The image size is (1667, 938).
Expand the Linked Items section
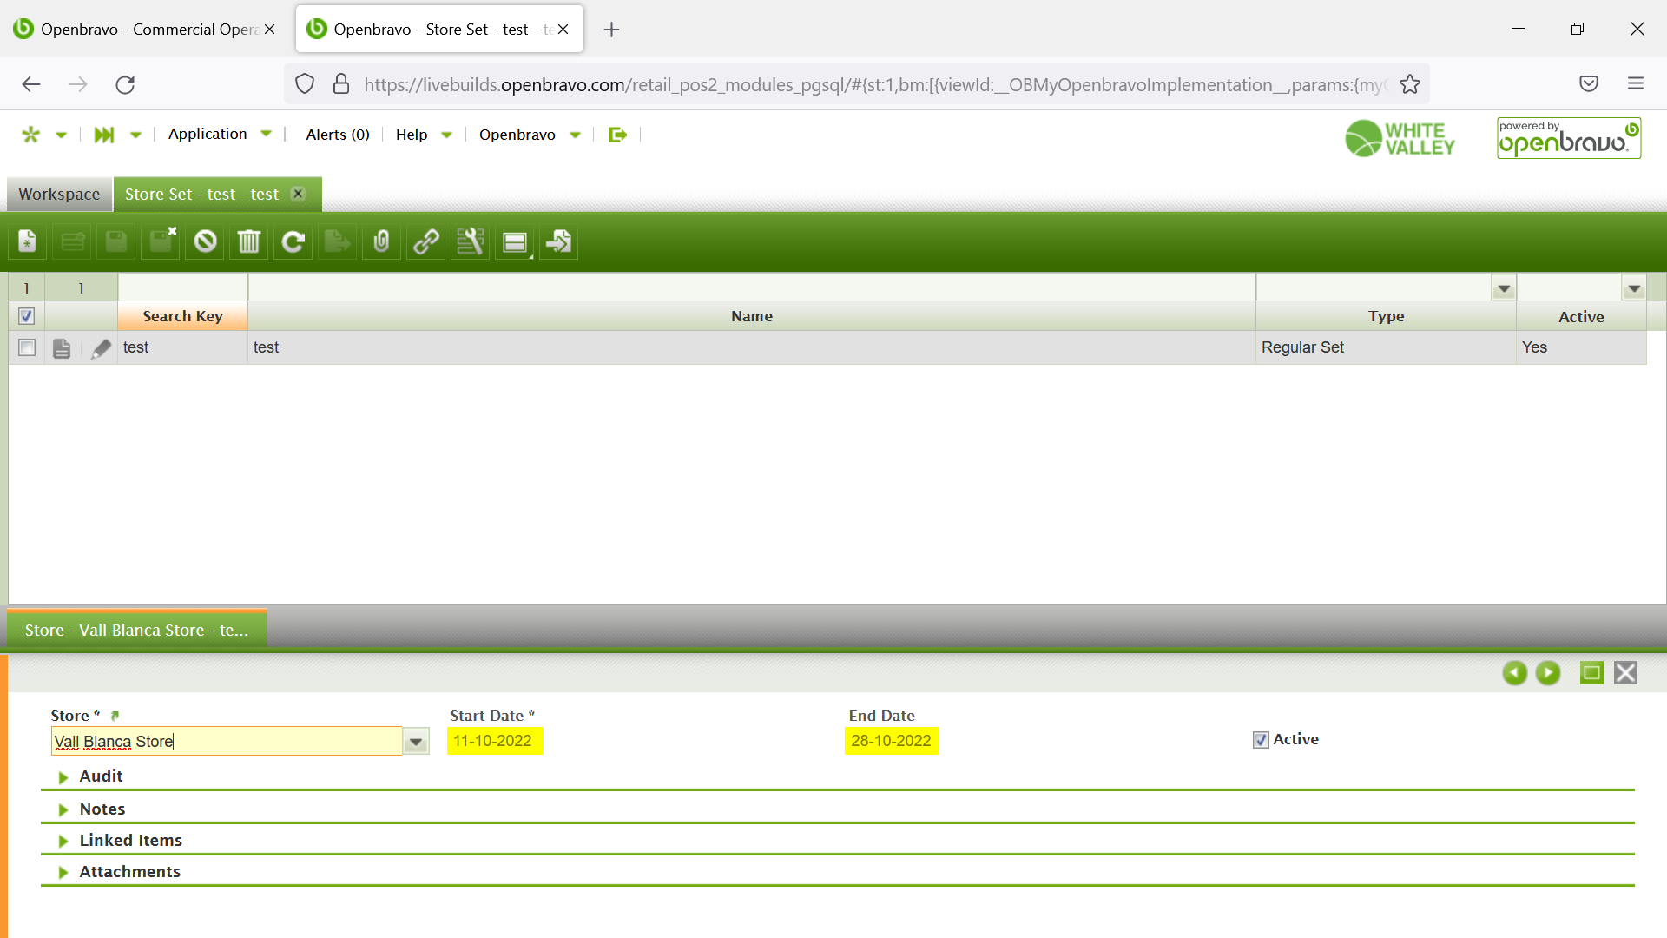tap(130, 841)
